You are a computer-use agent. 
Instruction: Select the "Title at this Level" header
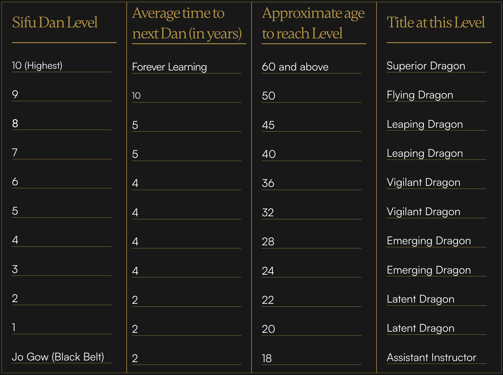(436, 22)
